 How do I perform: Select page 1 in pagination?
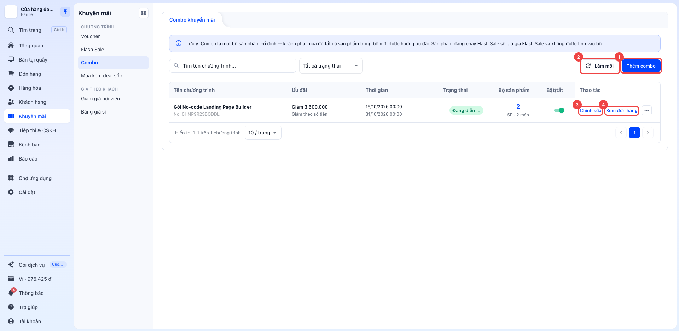(x=634, y=133)
